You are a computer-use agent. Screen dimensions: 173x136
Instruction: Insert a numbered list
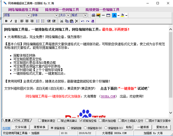click(x=38, y=21)
